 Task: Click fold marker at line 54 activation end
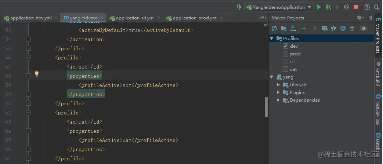pos(28,39)
